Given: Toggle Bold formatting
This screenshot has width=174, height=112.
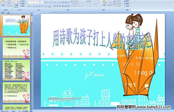Looking at the screenshot, I should pyautogui.click(x=29, y=6).
